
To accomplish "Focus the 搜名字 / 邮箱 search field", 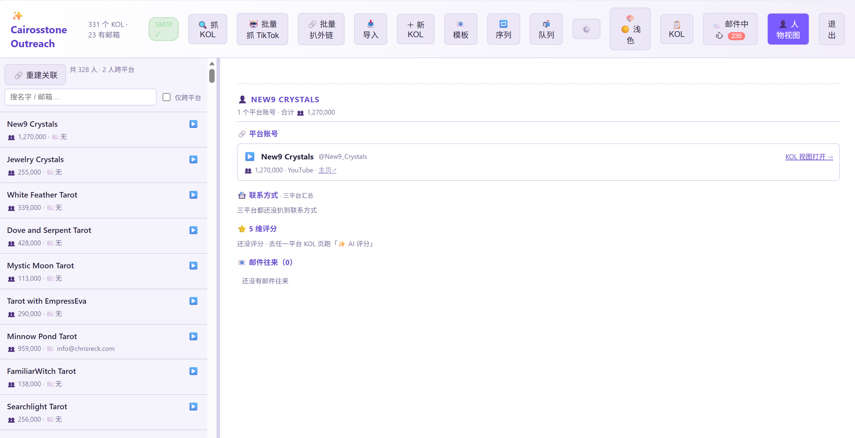I will (81, 97).
